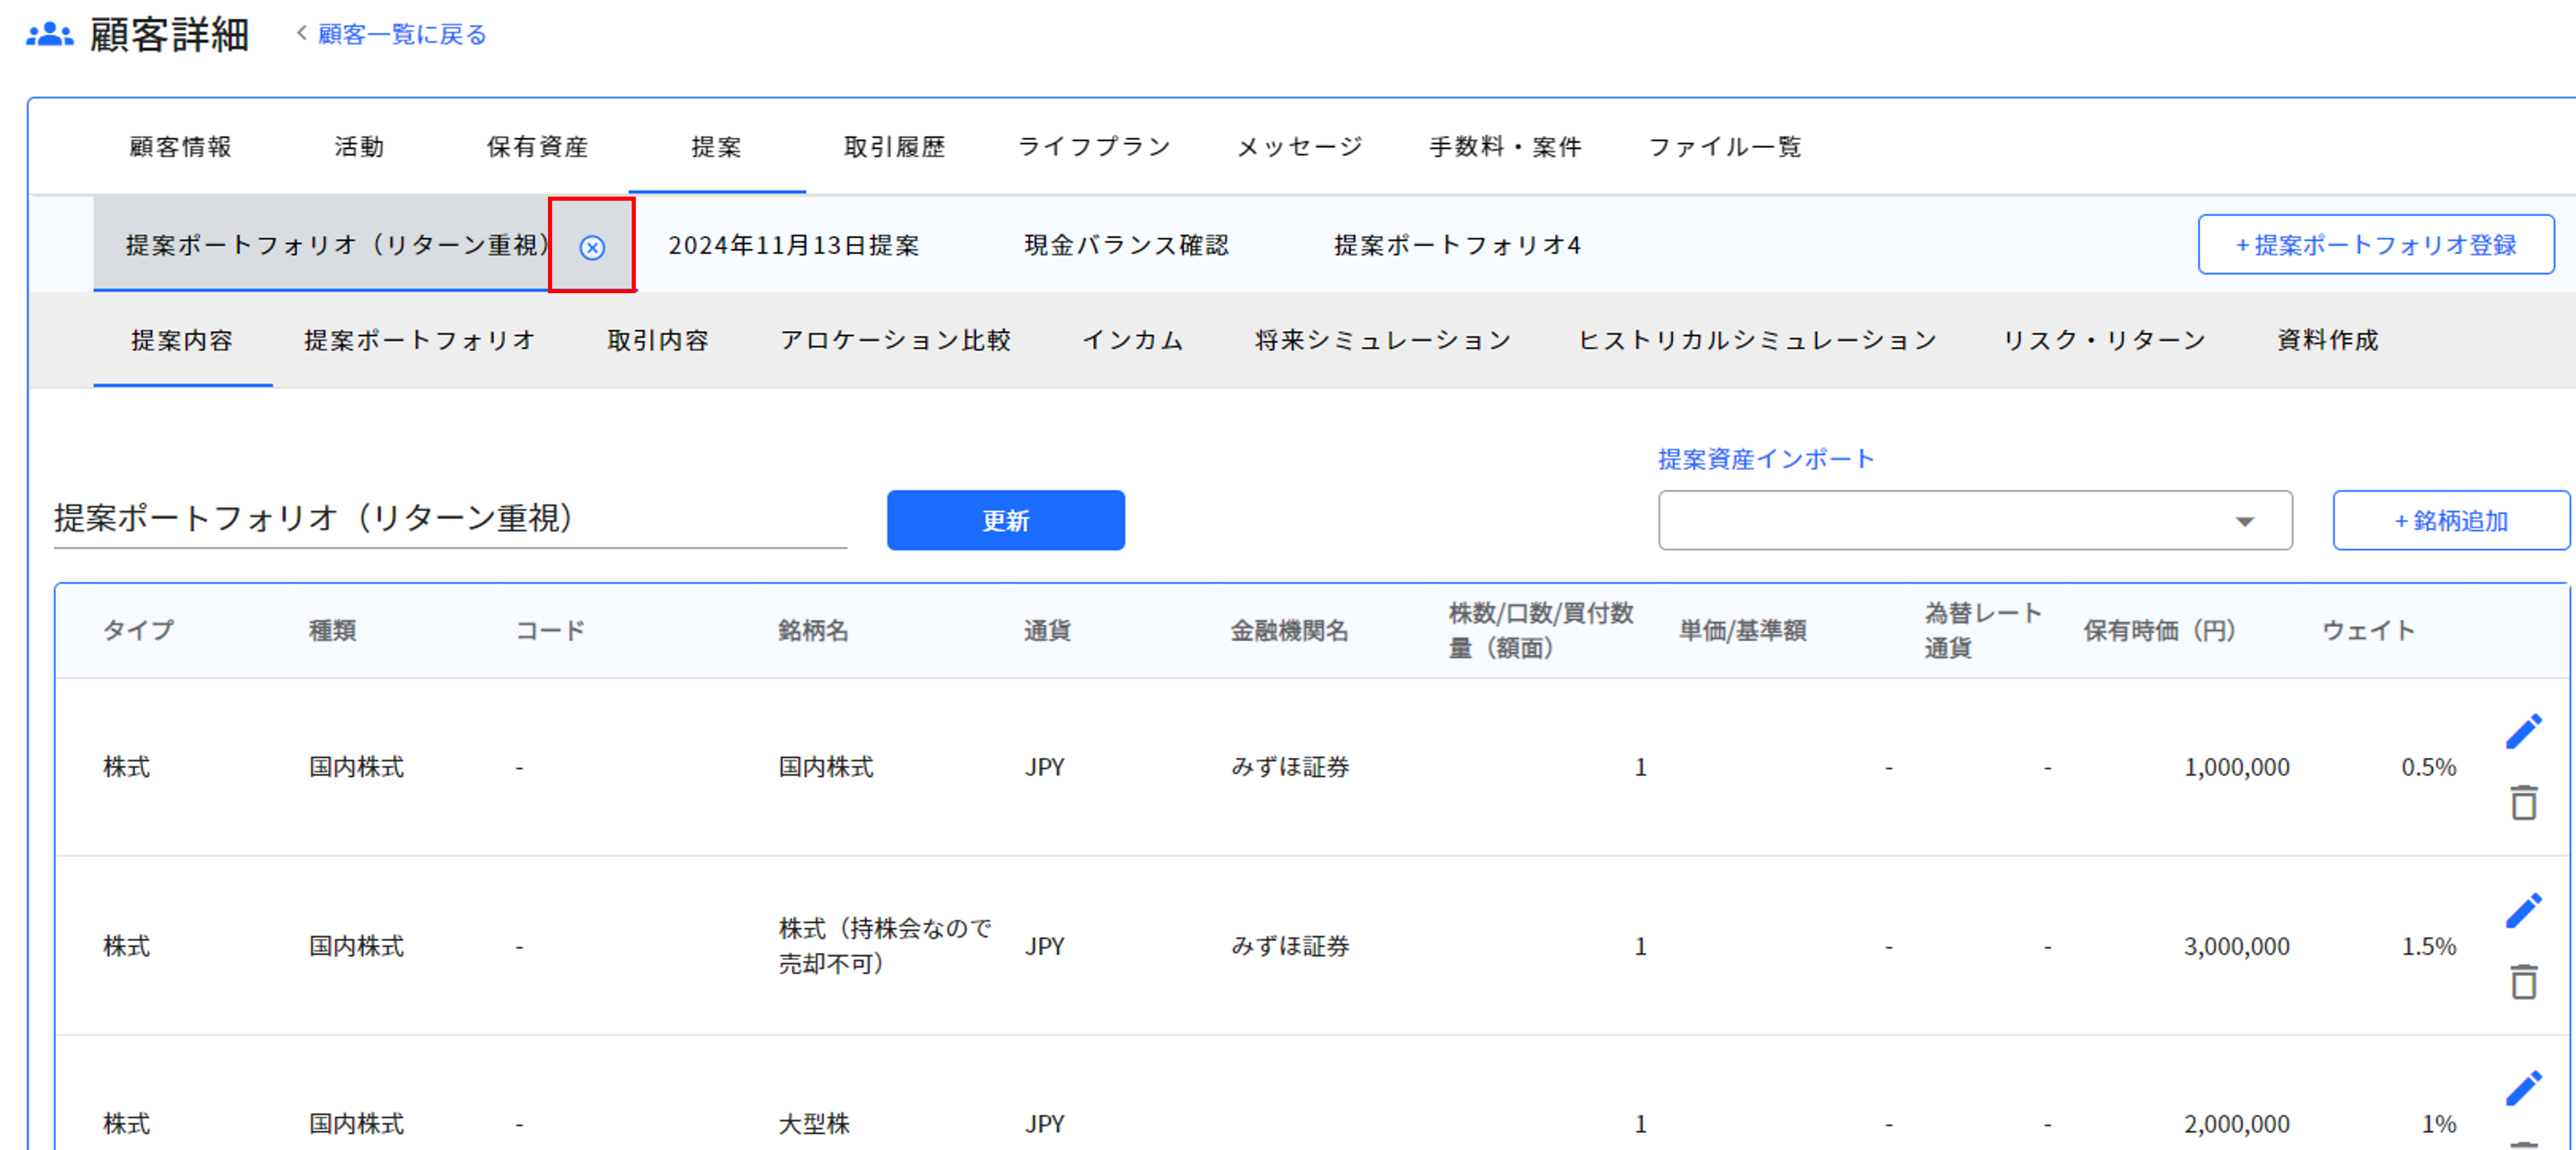Edit the 株式（持株会なので売却不可） row with the pencil icon
2576x1150 pixels.
click(x=2523, y=910)
